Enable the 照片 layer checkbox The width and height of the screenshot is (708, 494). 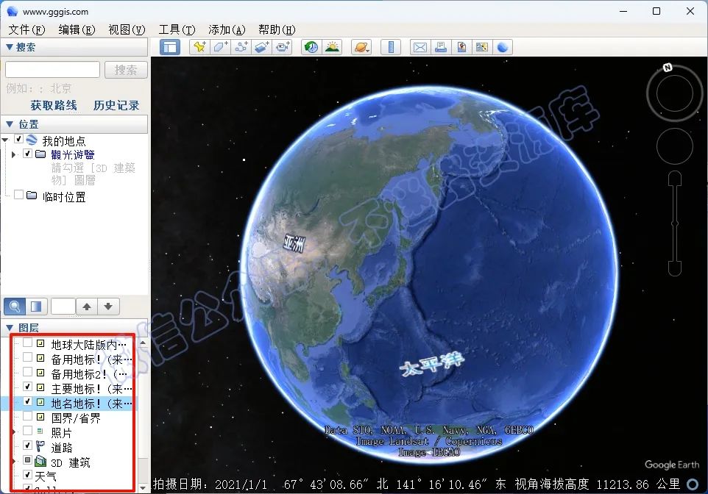pos(27,431)
